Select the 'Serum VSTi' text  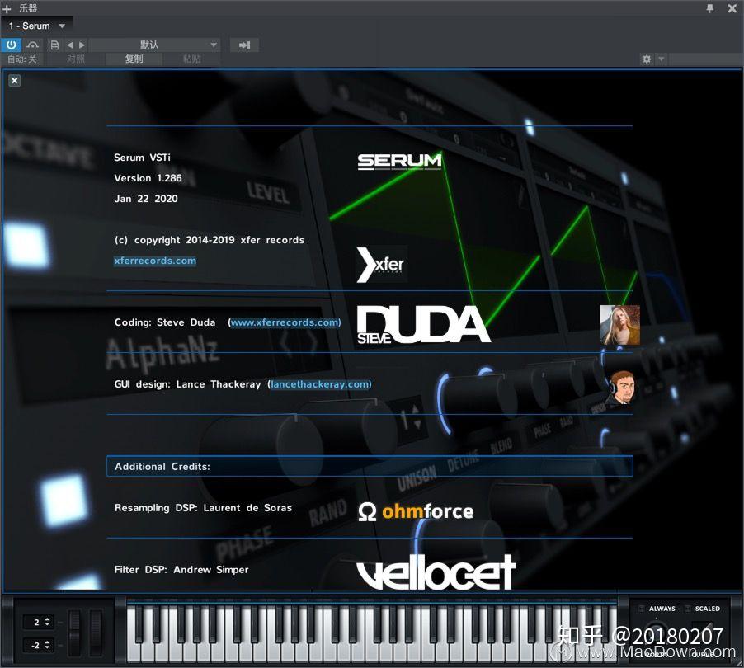(x=142, y=158)
